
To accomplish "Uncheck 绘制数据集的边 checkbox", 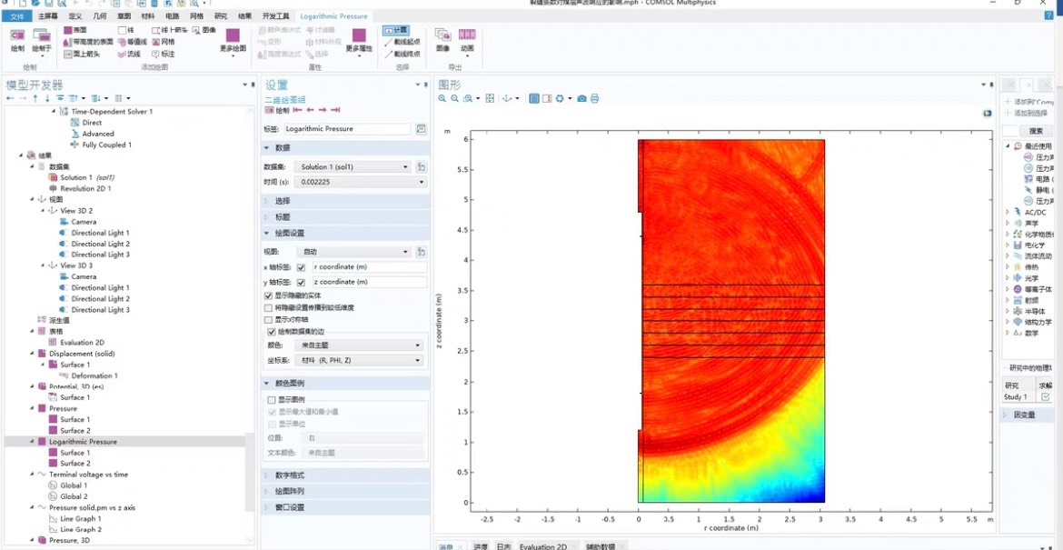I will coord(272,332).
